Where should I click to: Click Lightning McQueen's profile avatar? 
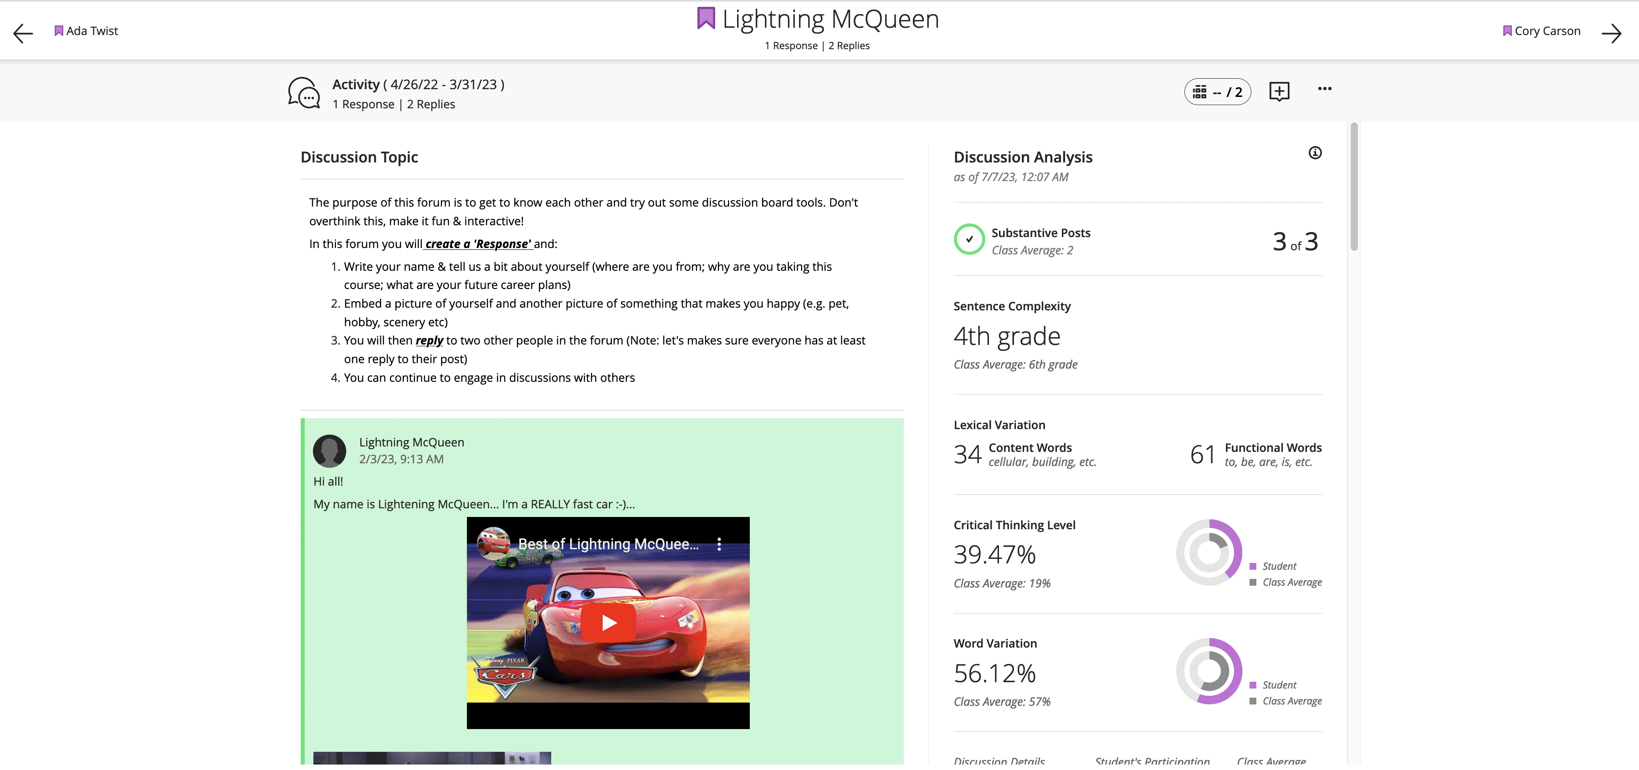tap(330, 451)
